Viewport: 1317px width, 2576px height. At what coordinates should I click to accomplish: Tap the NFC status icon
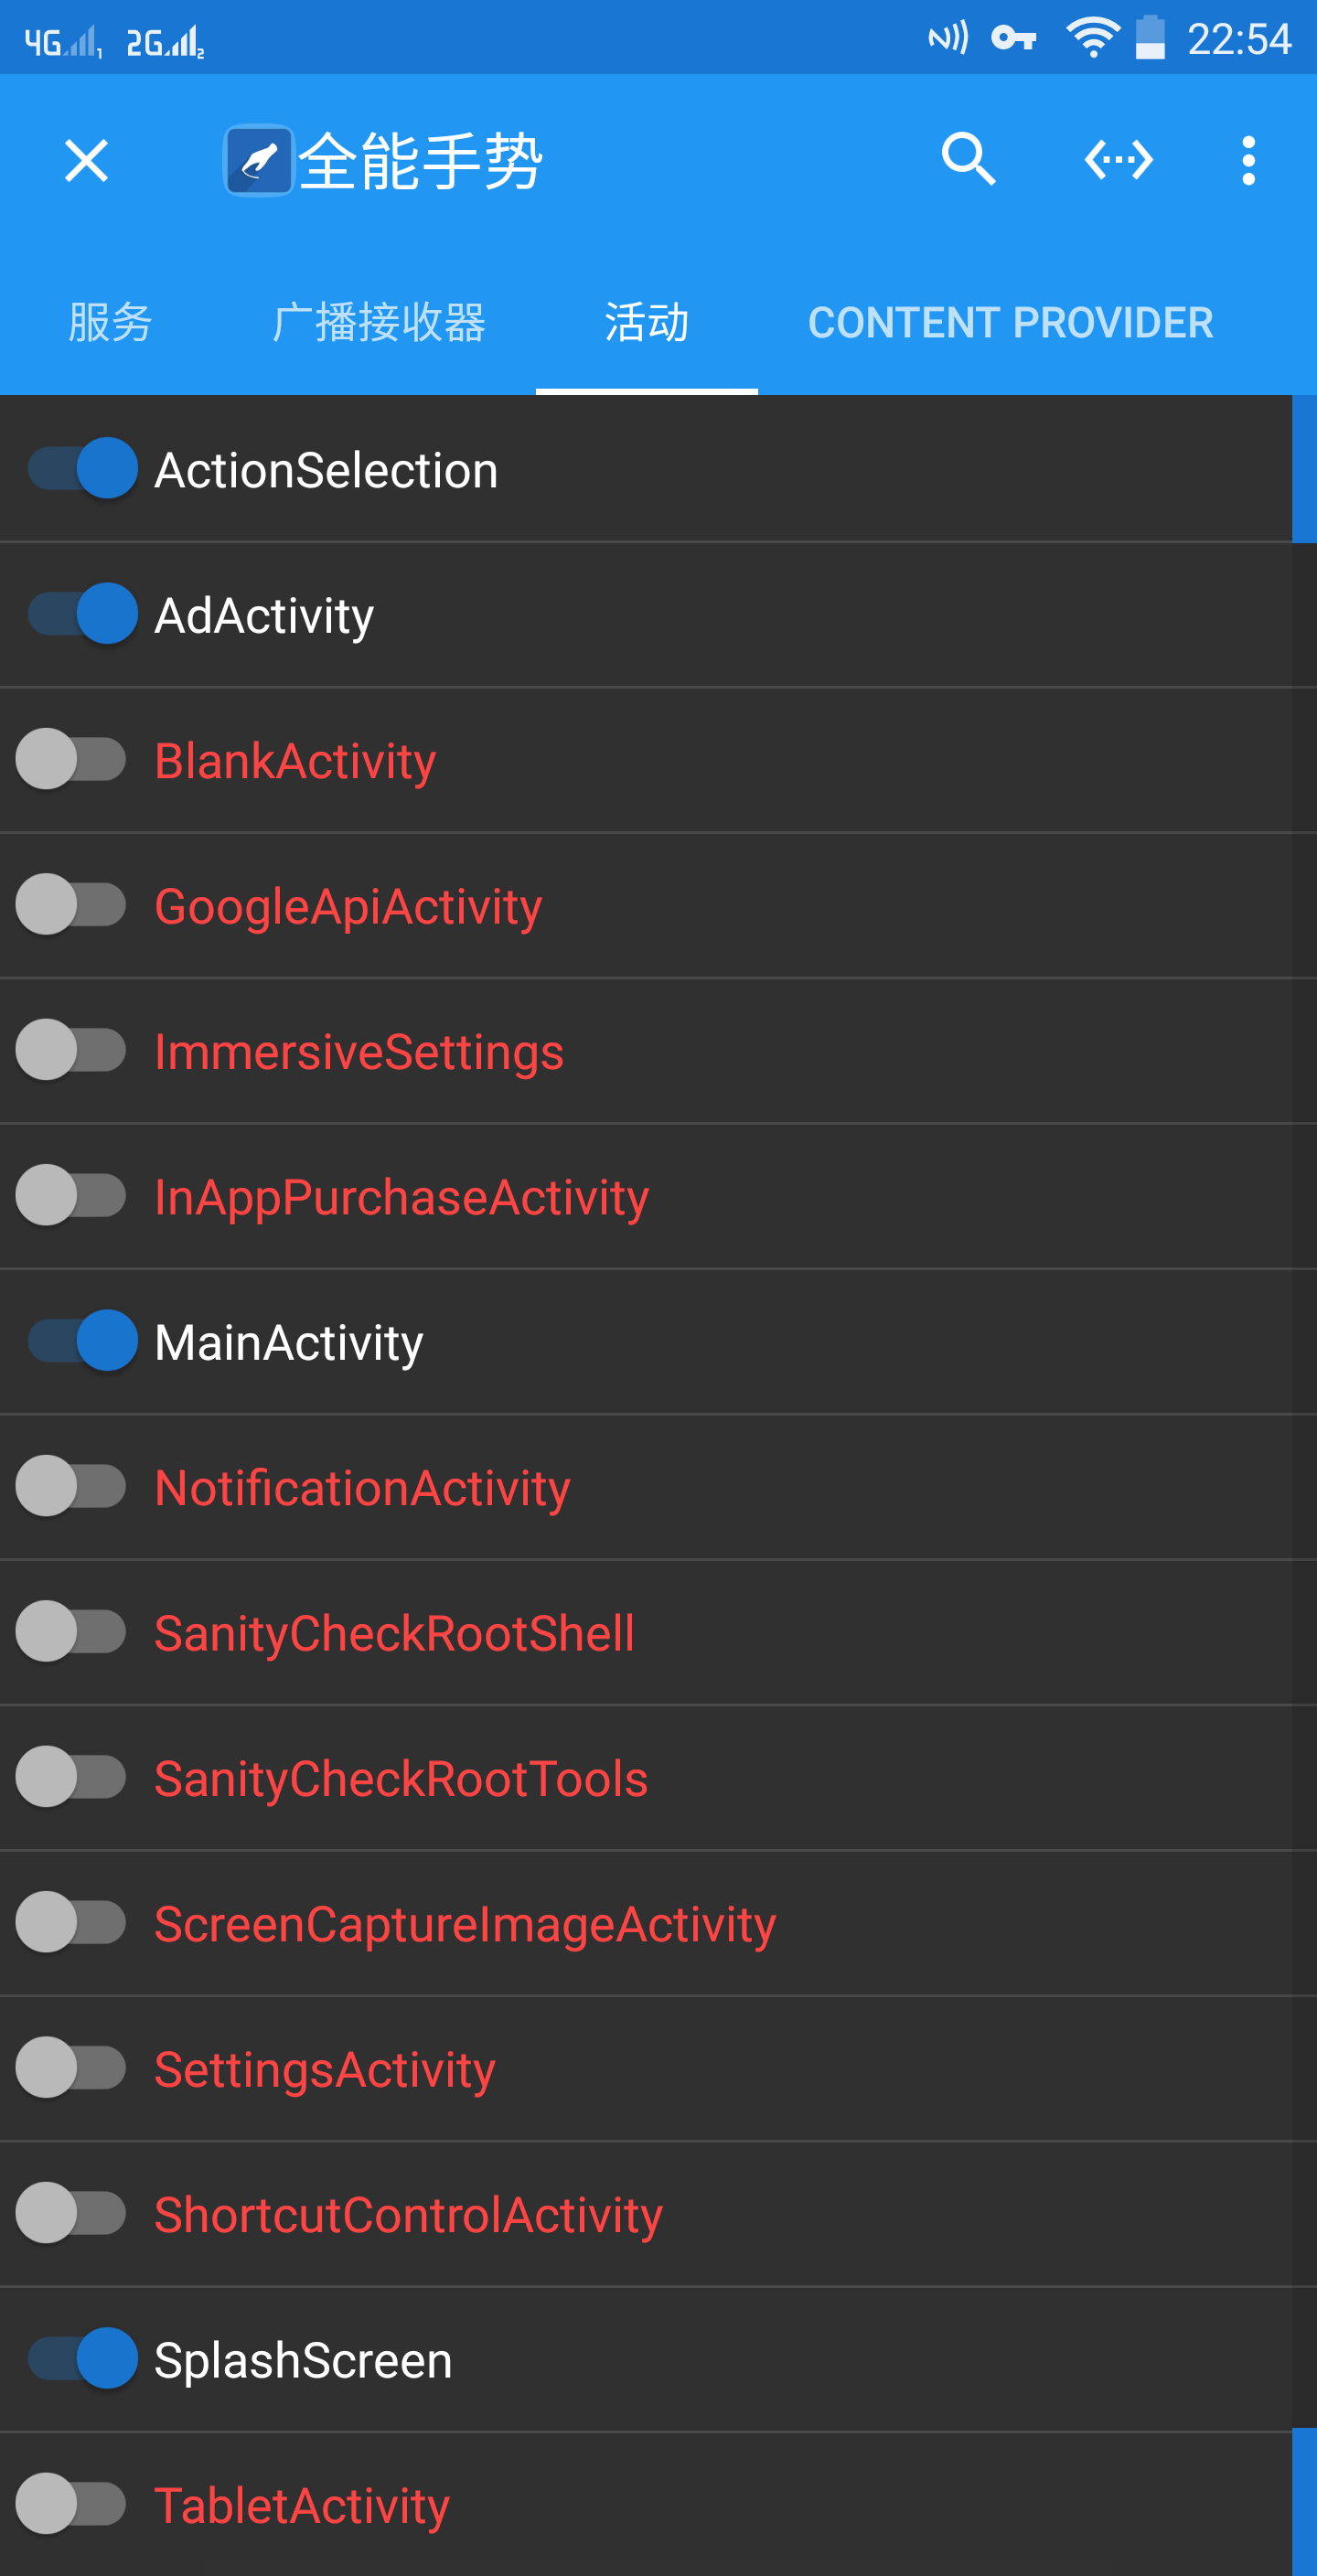(x=948, y=38)
